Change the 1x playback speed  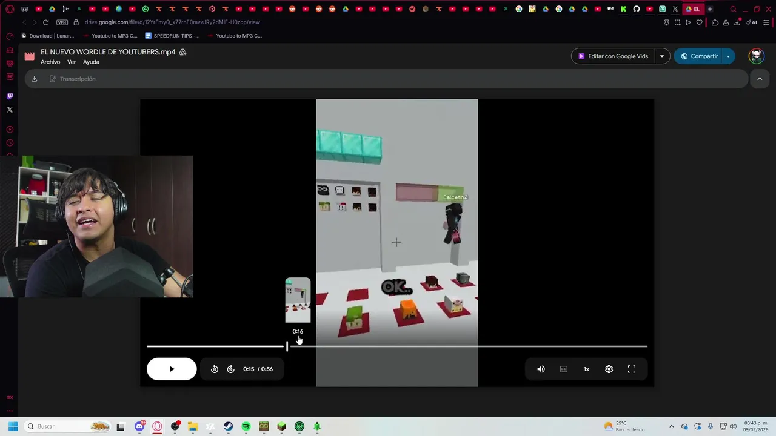[586, 369]
